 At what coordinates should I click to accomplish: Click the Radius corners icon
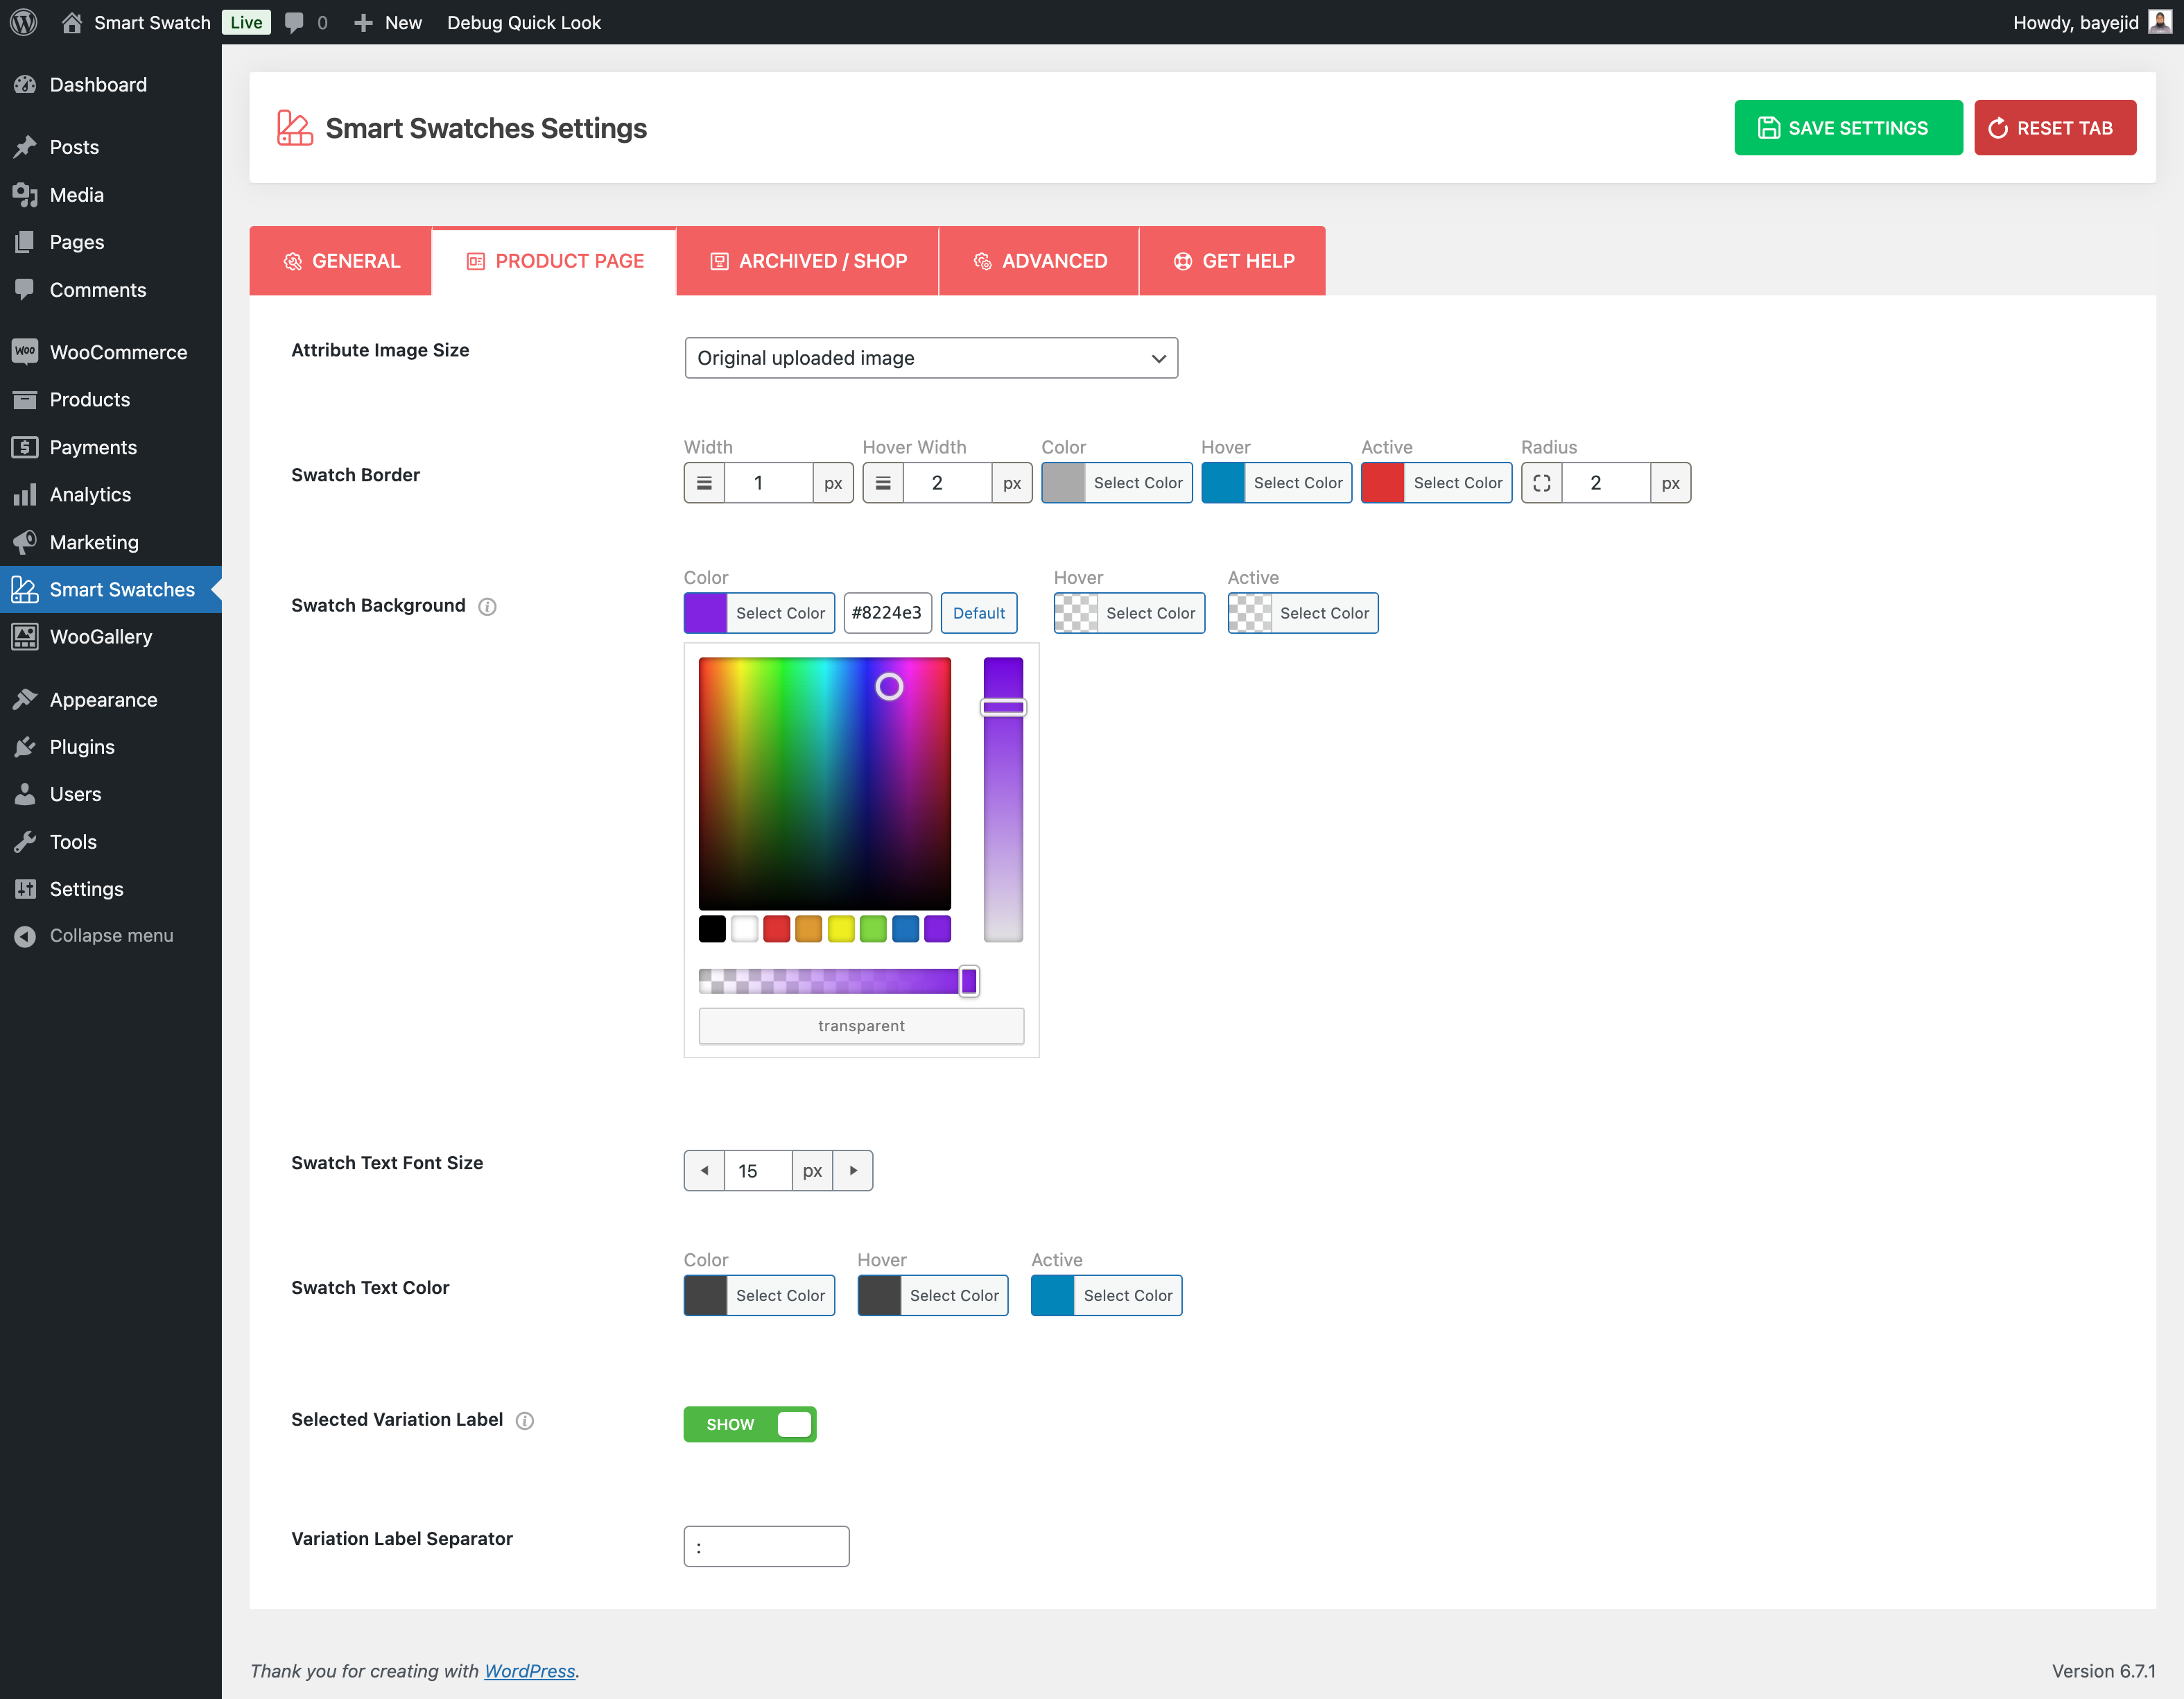coord(1542,483)
